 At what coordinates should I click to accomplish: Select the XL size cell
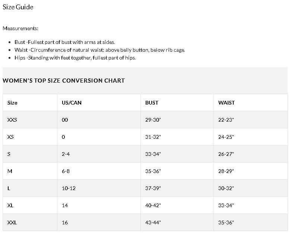[10, 205]
